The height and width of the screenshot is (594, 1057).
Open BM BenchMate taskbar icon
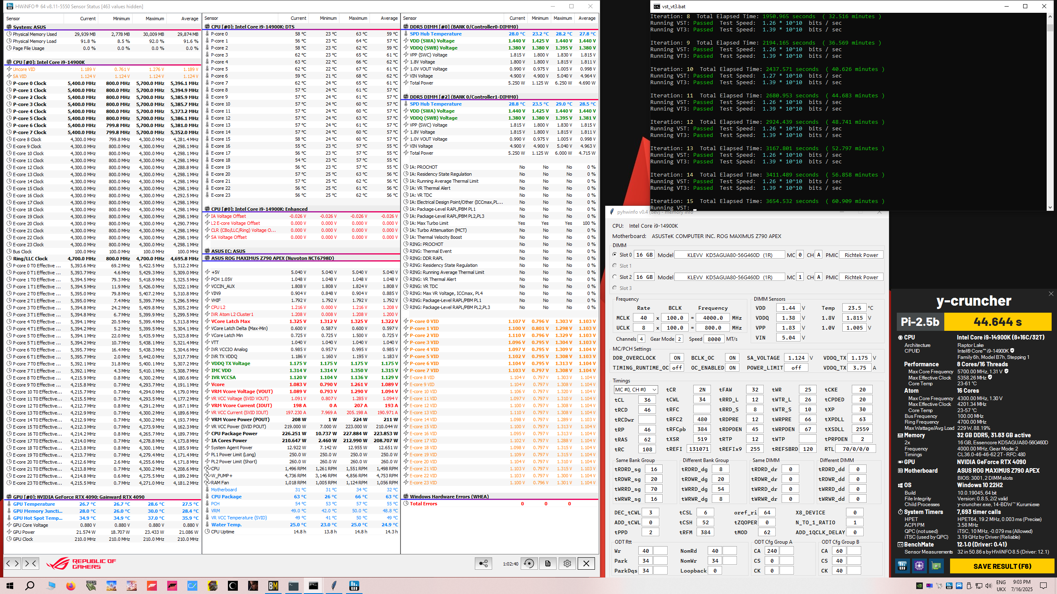(x=273, y=586)
